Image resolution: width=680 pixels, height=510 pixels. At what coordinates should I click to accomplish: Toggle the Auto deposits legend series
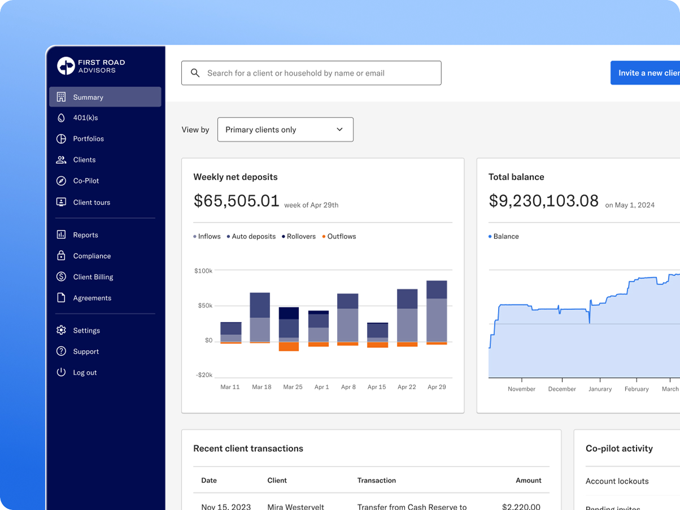pyautogui.click(x=251, y=237)
